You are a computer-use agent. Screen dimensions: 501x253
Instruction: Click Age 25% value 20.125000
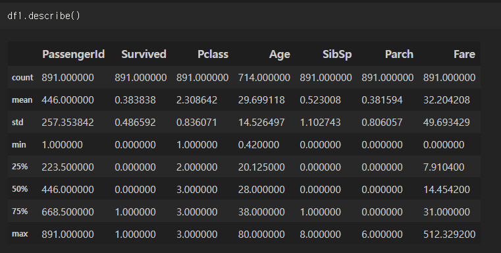(261, 167)
